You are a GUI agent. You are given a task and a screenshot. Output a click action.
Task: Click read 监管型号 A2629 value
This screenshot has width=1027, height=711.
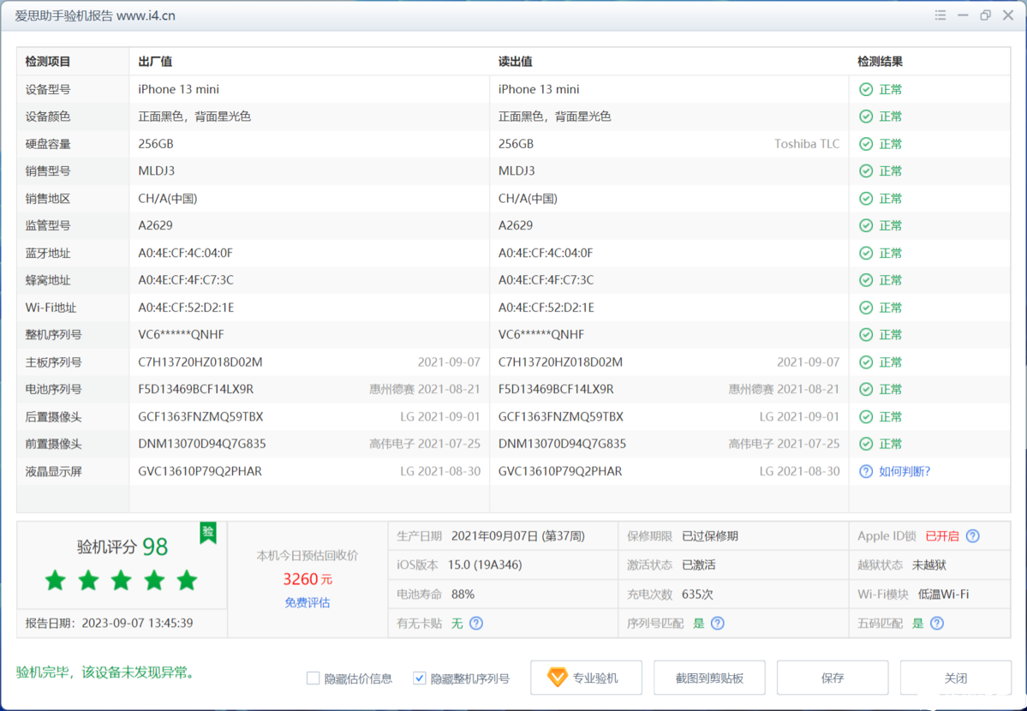tap(516, 225)
